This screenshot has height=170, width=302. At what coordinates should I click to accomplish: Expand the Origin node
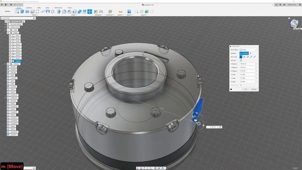coord(5,30)
